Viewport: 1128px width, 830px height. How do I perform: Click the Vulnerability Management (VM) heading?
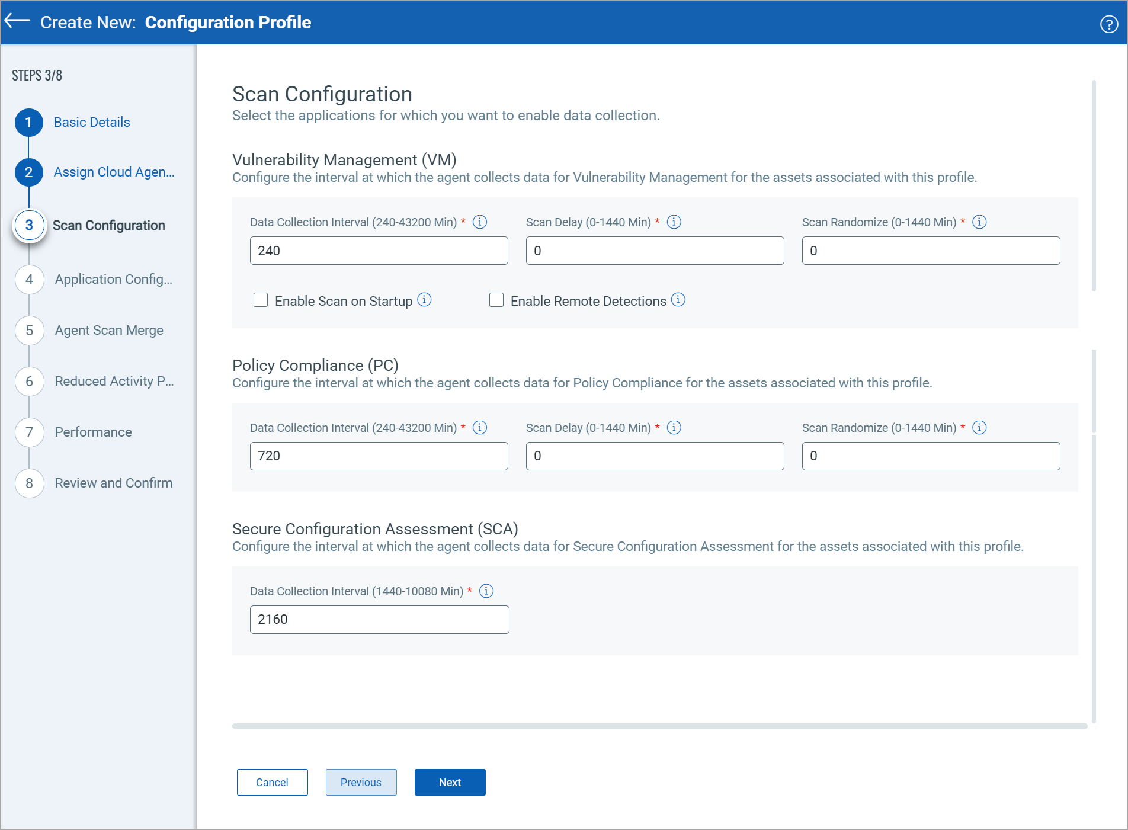point(344,159)
